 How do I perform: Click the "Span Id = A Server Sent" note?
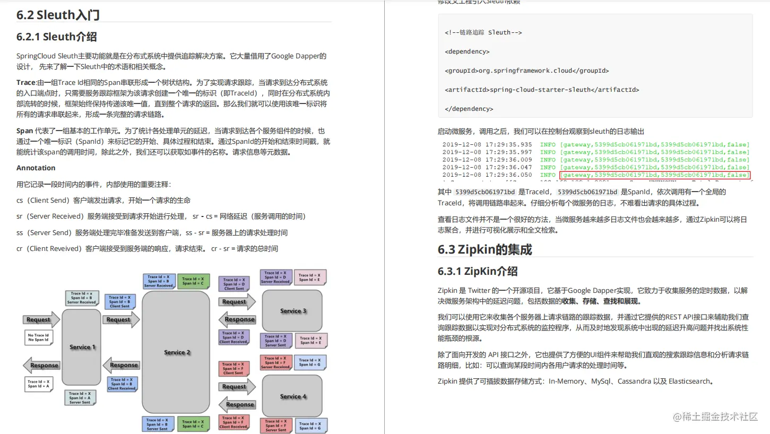pos(80,398)
